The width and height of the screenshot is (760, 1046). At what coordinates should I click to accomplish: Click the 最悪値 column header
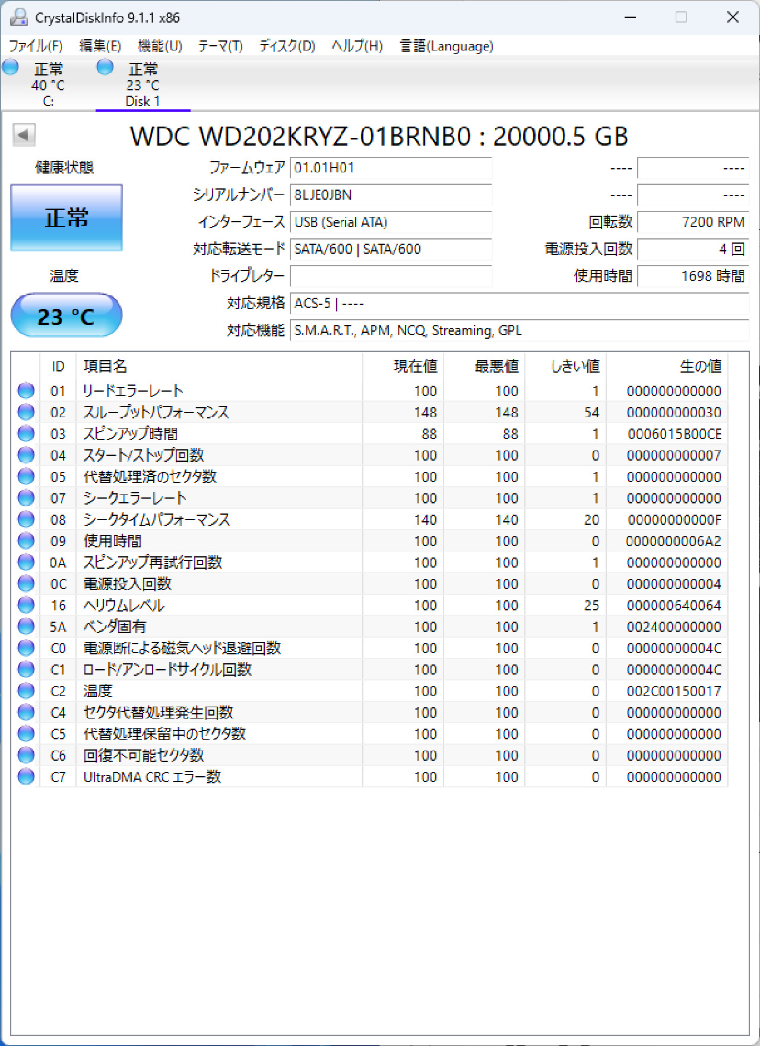pyautogui.click(x=484, y=366)
